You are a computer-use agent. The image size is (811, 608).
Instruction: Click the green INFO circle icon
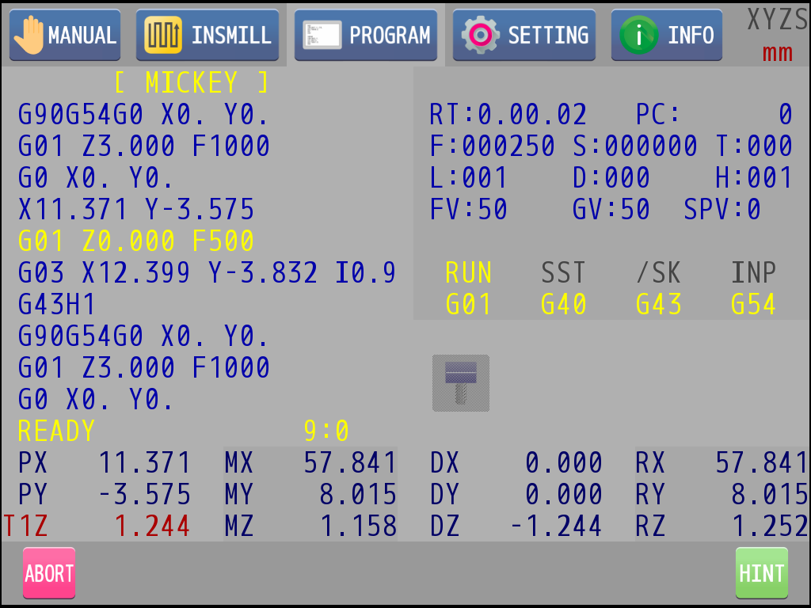tap(638, 36)
